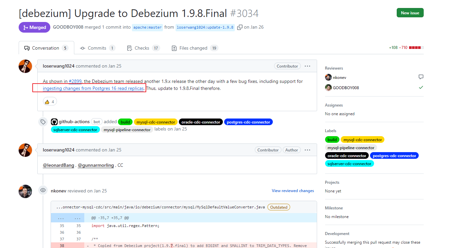459x248 pixels.
Task: Click the sidebar postgres-cdc-connector label
Action: point(394,155)
